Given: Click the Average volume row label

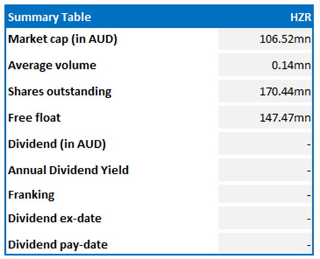Looking at the screenshot, I should pos(52,65).
